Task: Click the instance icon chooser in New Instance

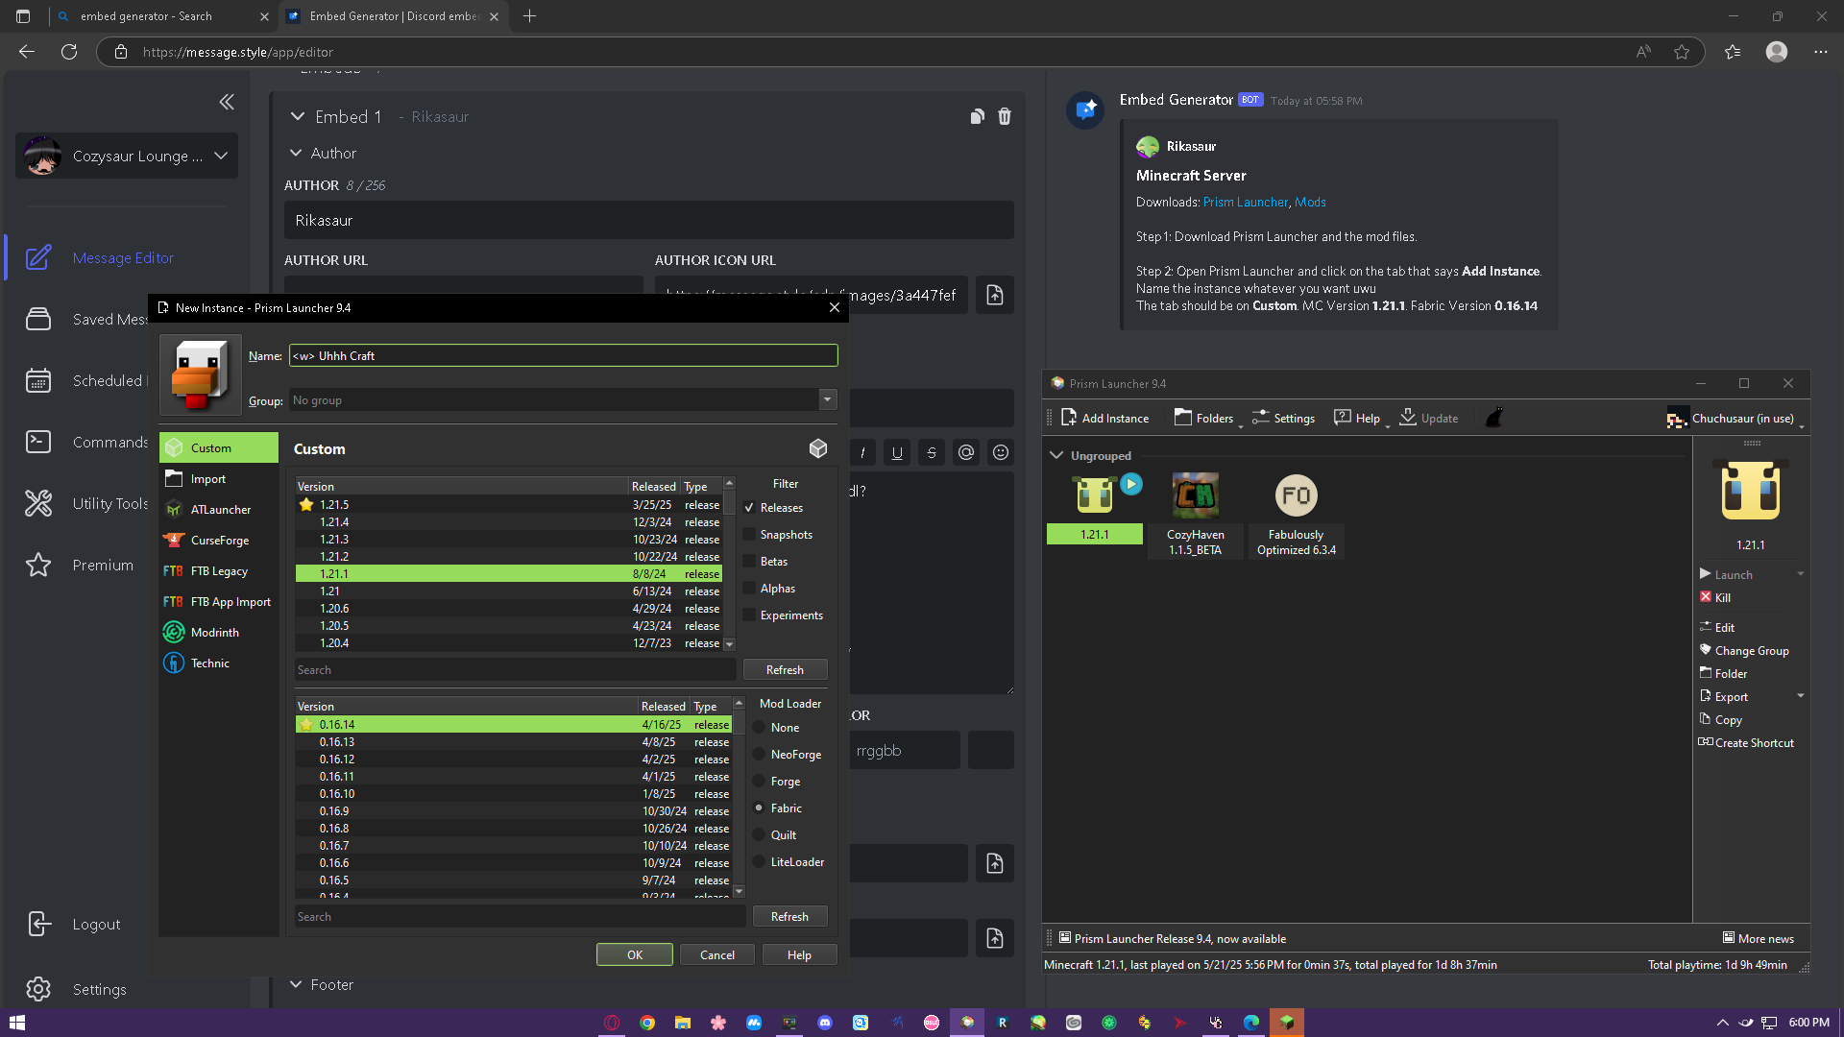Action: click(x=201, y=375)
